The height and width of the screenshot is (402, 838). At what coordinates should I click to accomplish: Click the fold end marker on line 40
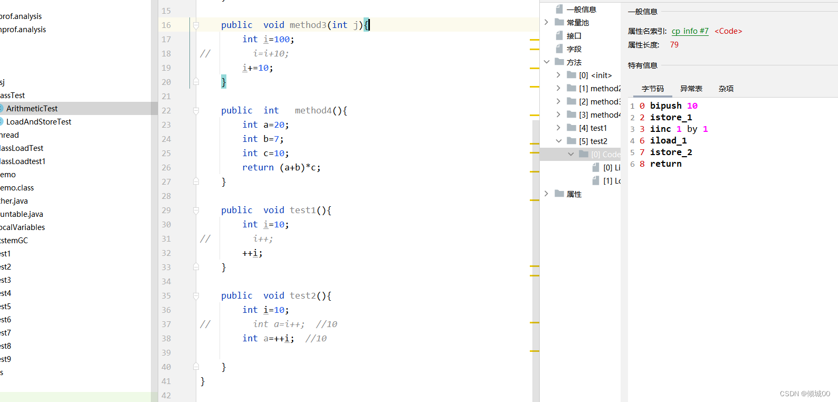pos(196,367)
